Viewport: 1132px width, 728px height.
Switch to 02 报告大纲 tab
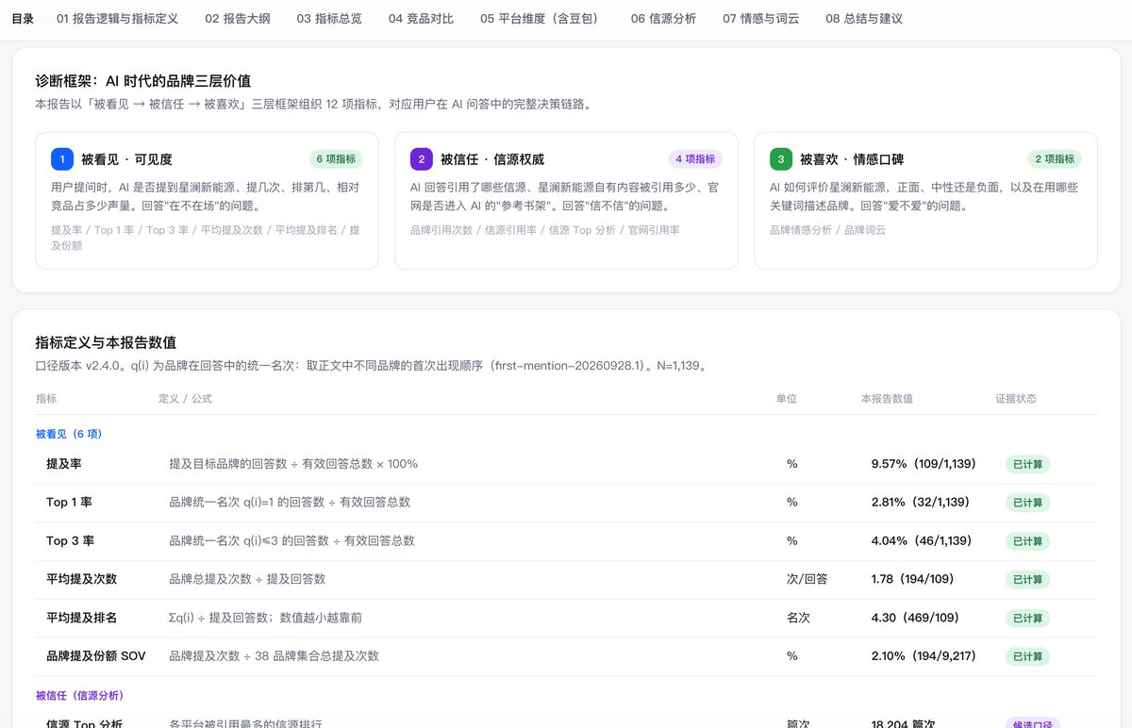(x=237, y=18)
